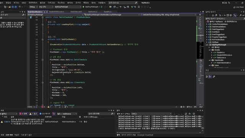Close the MainViewModel.cs tab
Image resolution: width=245 pixels, height=138 pixels.
(47, 12)
